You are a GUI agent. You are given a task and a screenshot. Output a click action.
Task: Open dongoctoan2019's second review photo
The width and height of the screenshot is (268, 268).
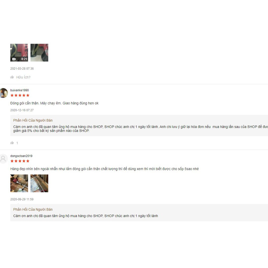(x=39, y=183)
